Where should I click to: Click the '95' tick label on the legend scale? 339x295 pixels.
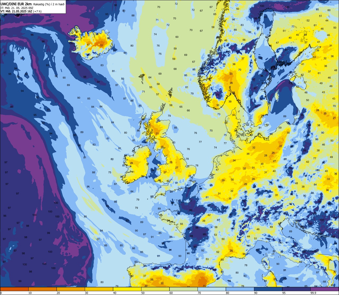pos(284,293)
